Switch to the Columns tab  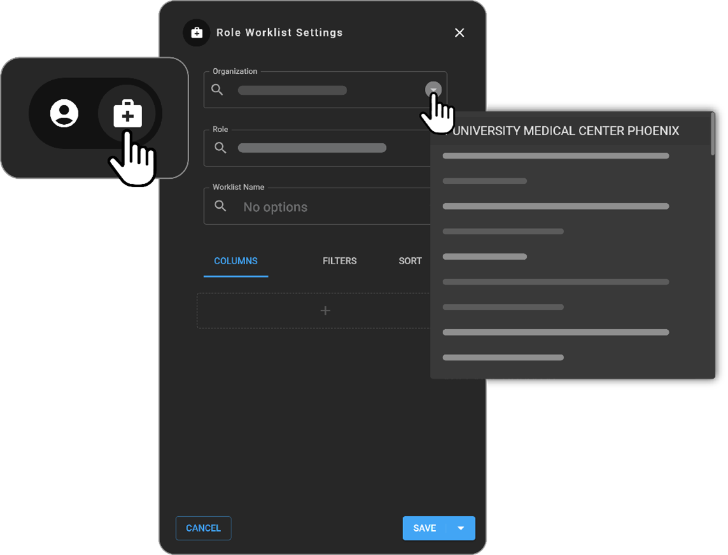(x=236, y=261)
